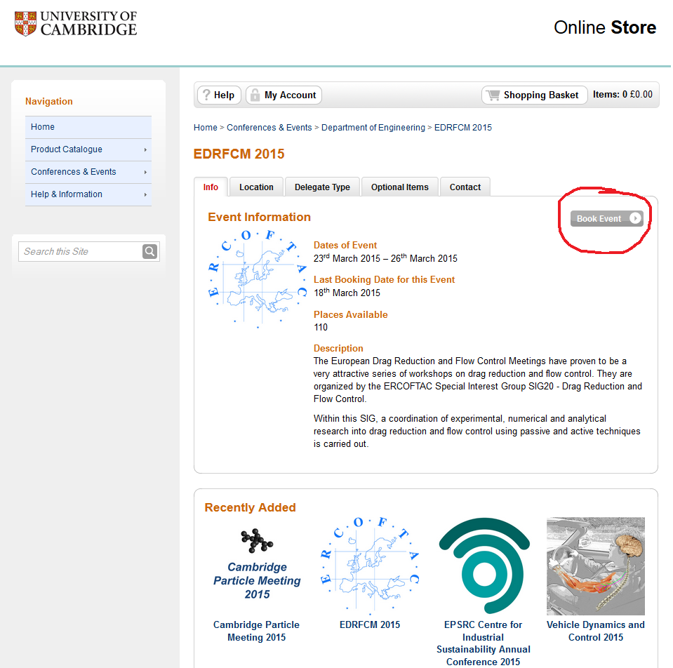Open Help & Information in the sidebar

(x=88, y=194)
